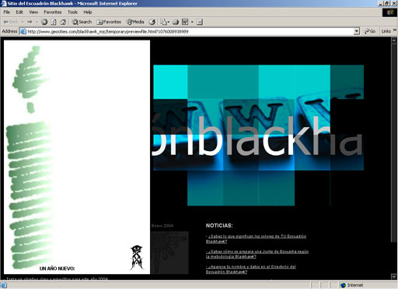Click the scroll up arrow of the page
This screenshot has height=289, width=398.
(x=394, y=41)
